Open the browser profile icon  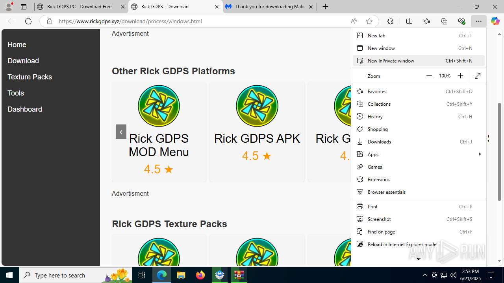(x=9, y=7)
